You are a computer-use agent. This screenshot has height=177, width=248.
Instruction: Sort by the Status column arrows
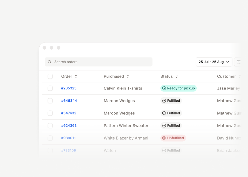tap(177, 76)
